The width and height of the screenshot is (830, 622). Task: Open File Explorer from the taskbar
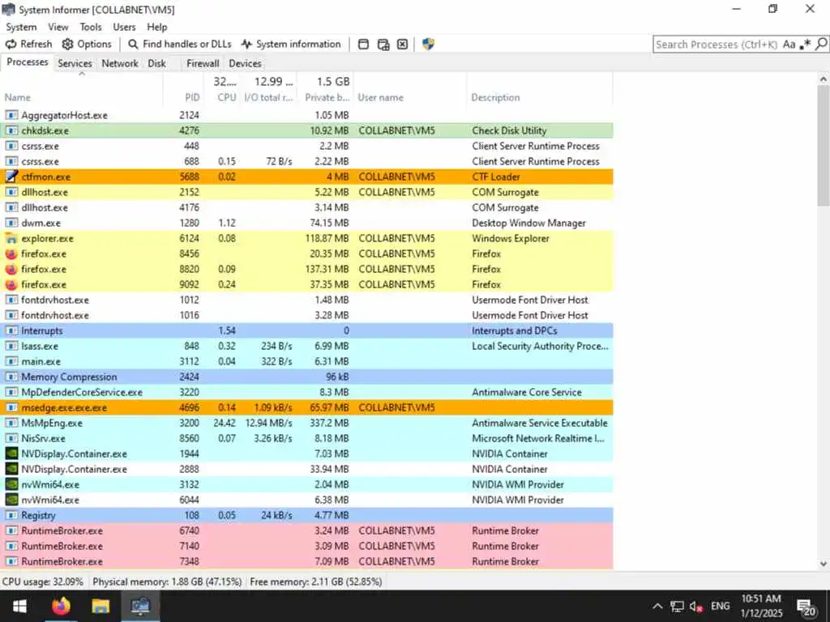pyautogui.click(x=100, y=606)
